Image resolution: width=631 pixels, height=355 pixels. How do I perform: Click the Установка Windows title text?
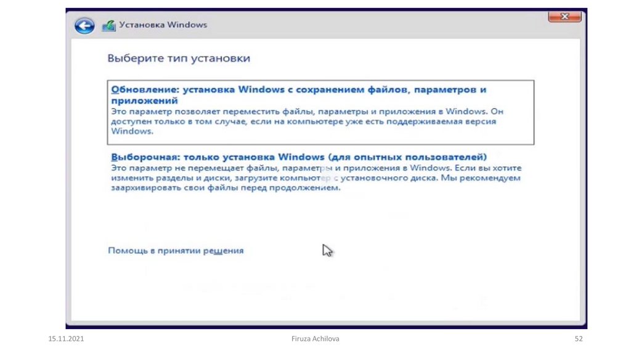[x=163, y=25]
